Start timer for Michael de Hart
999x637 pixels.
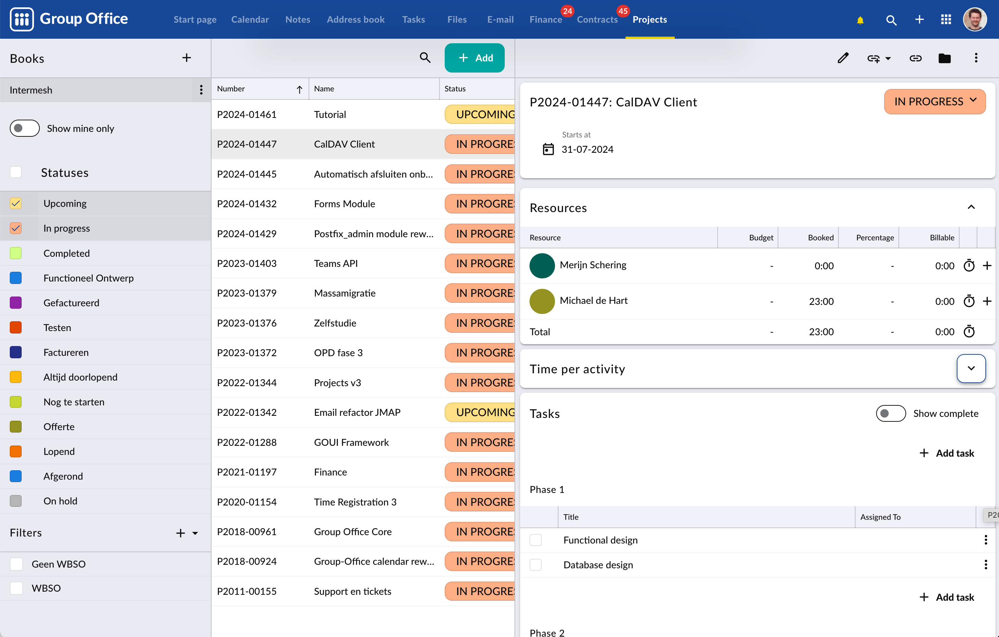(x=969, y=301)
